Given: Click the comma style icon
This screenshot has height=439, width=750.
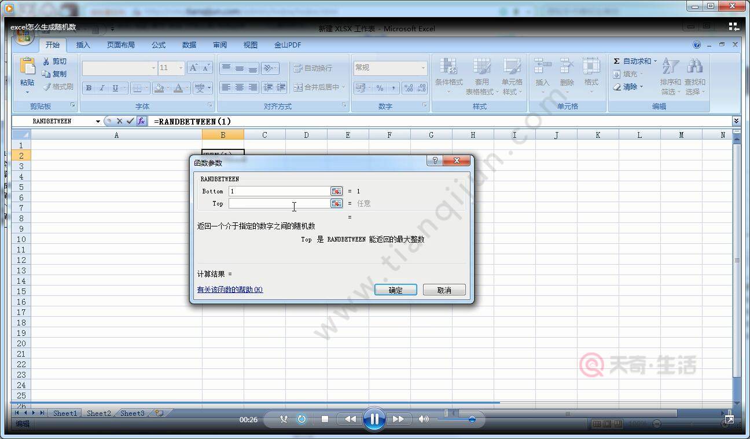Looking at the screenshot, I should coord(393,88).
